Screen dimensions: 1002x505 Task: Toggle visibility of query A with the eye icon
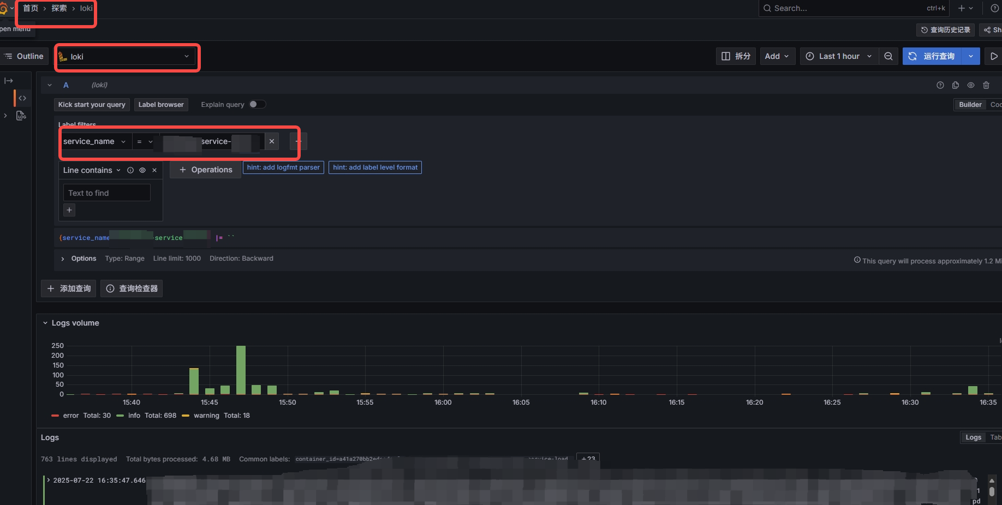coord(971,85)
